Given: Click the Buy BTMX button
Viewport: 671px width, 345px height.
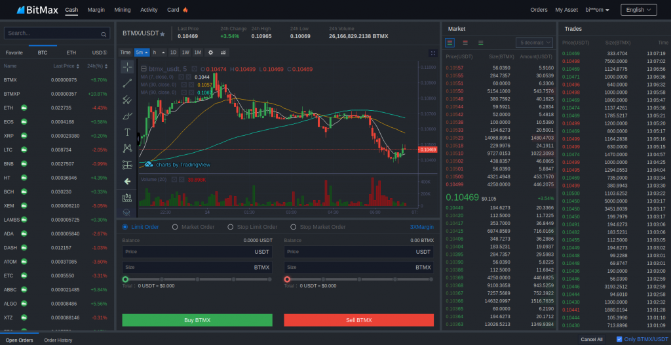Looking at the screenshot, I should 197,320.
